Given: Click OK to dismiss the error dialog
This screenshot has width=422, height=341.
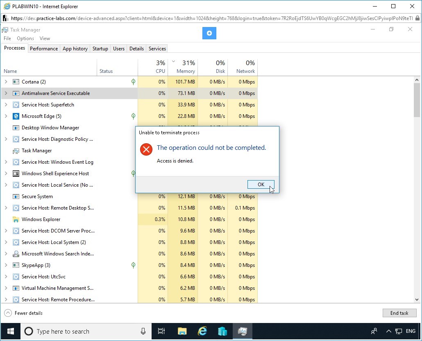Looking at the screenshot, I should coord(261,185).
